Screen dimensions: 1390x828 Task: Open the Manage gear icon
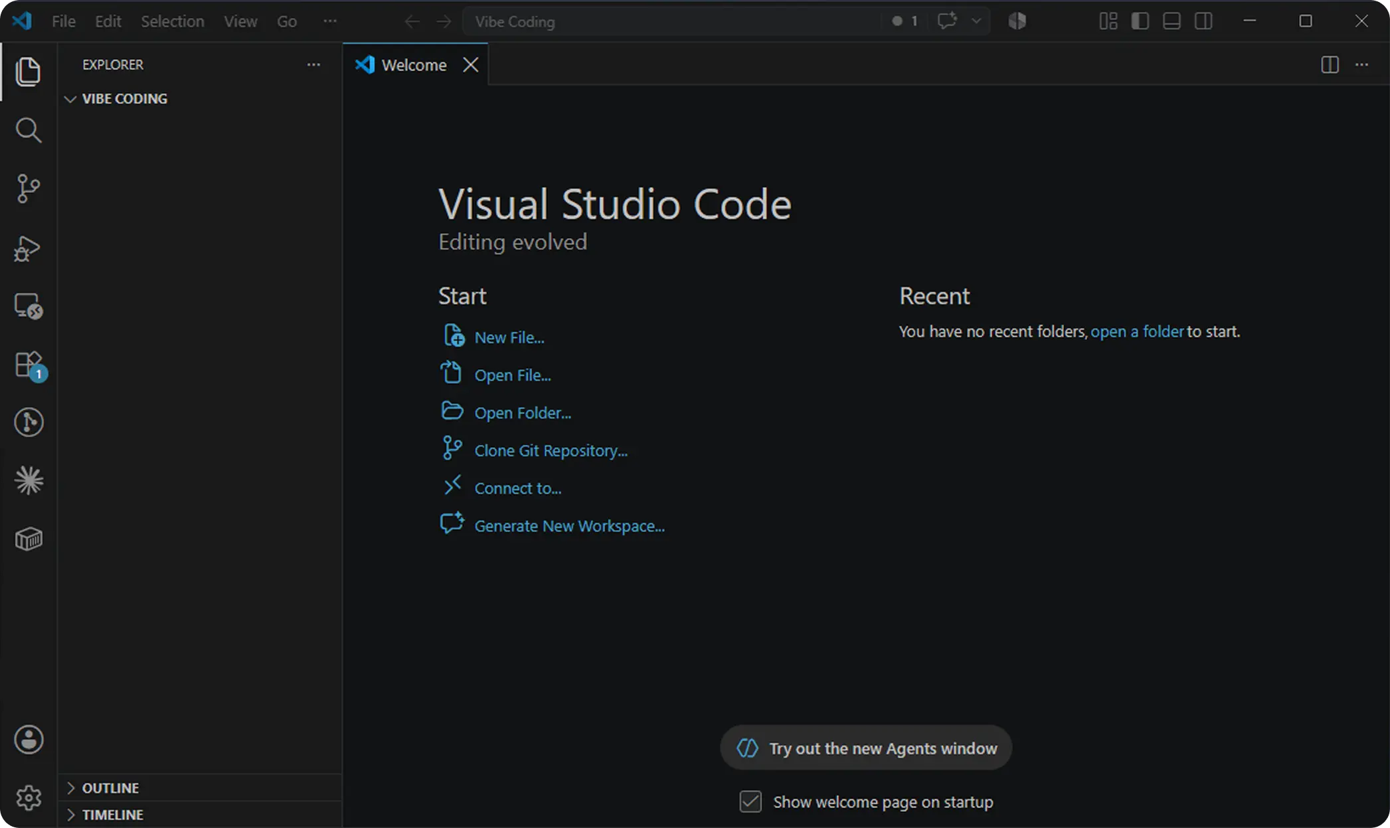point(29,797)
